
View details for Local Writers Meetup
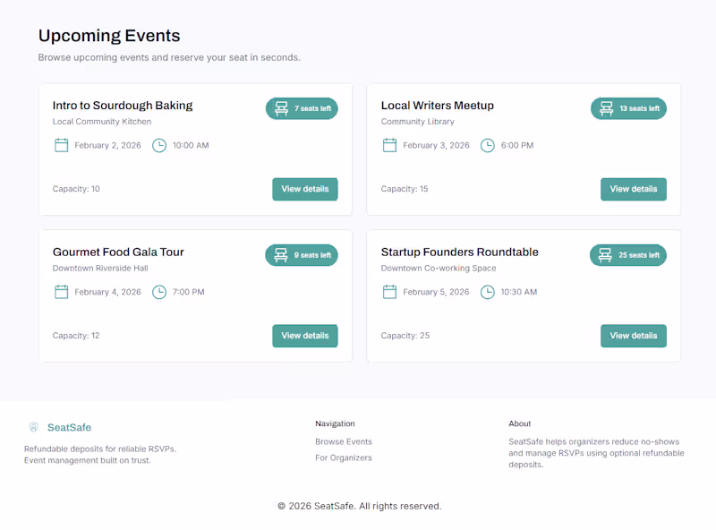point(634,189)
